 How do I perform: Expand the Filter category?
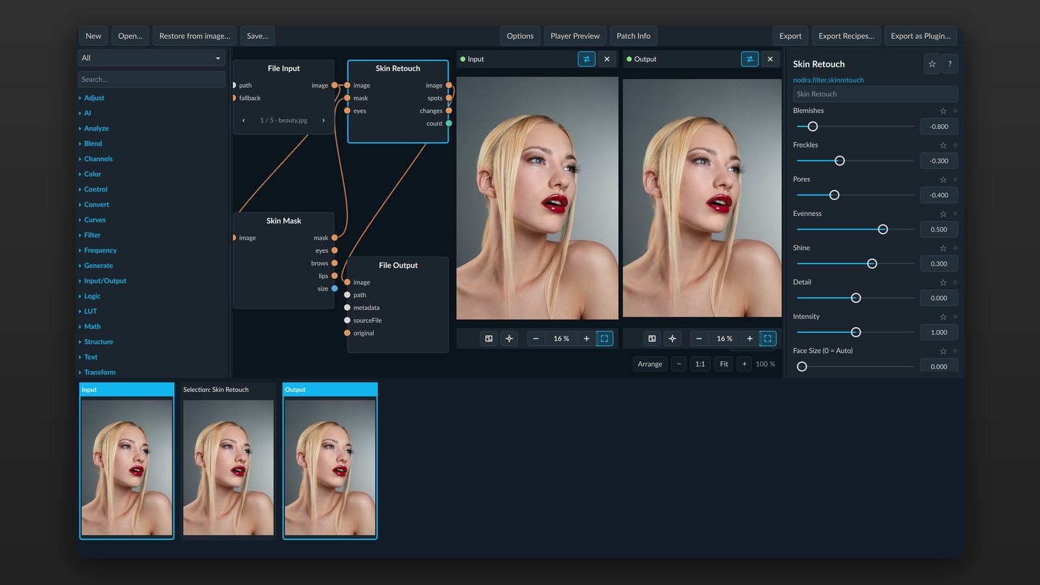pos(92,235)
